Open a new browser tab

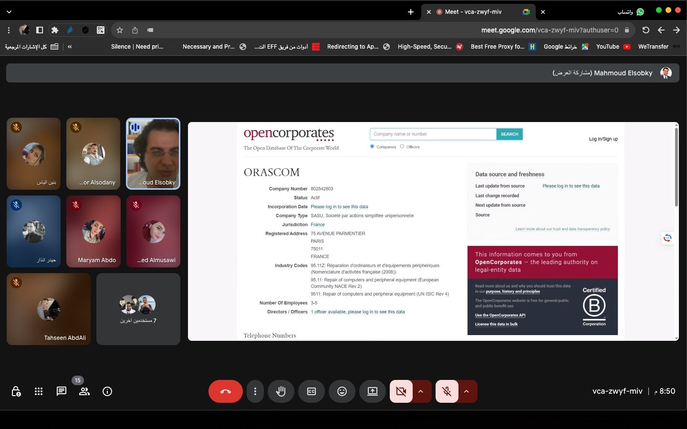[411, 12]
